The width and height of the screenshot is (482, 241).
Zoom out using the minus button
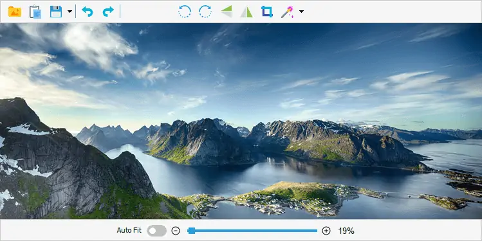176,231
